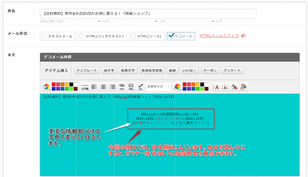Open the HTMLメールエディタ link

(x=219, y=36)
